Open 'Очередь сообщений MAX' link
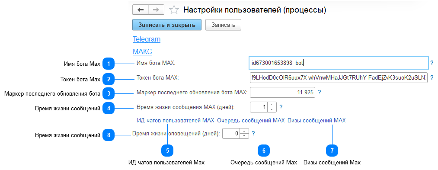 (251, 121)
